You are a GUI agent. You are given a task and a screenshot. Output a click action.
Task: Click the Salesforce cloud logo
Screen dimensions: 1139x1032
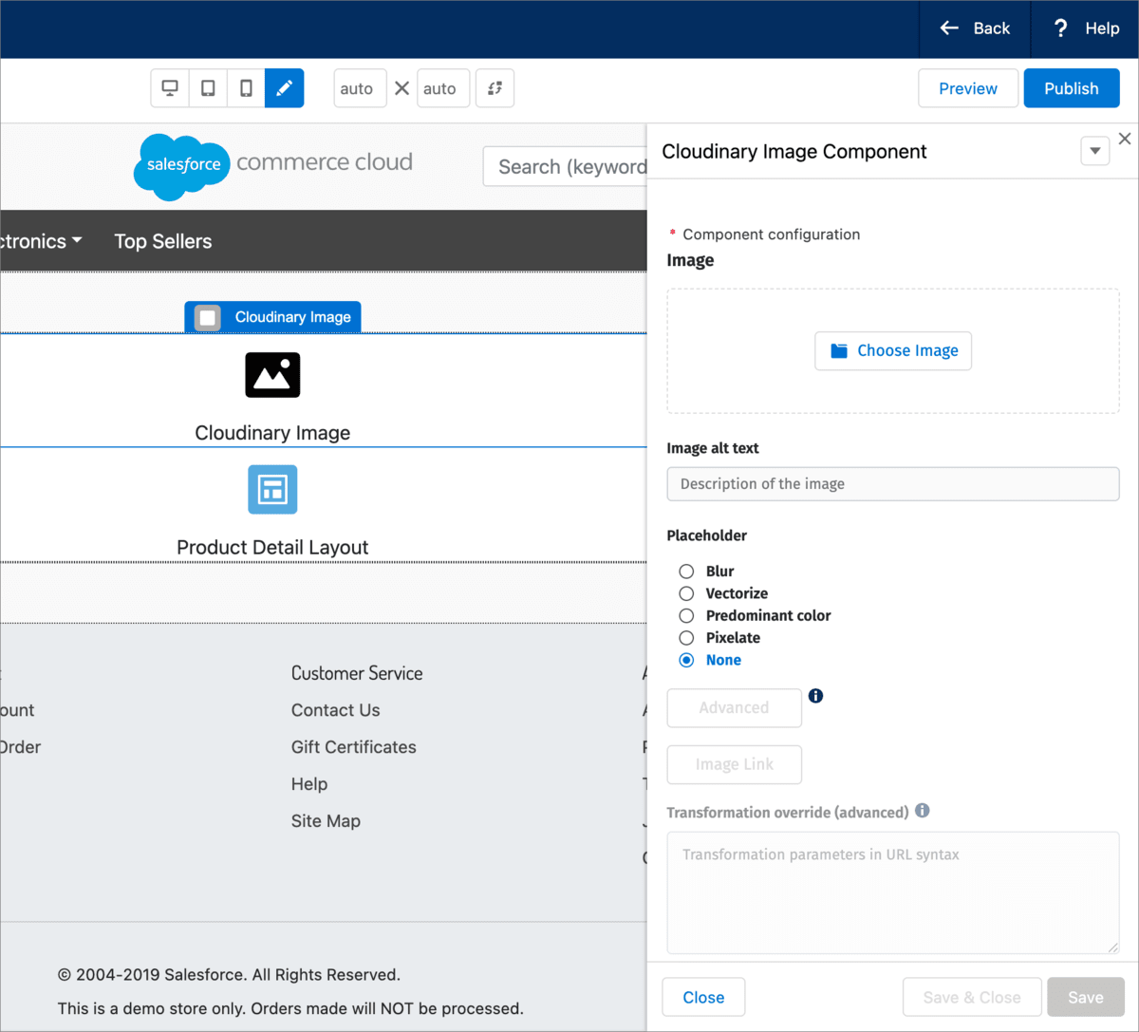(182, 166)
